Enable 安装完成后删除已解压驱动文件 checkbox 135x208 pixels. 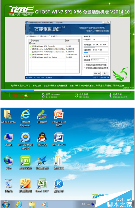coord(85,68)
